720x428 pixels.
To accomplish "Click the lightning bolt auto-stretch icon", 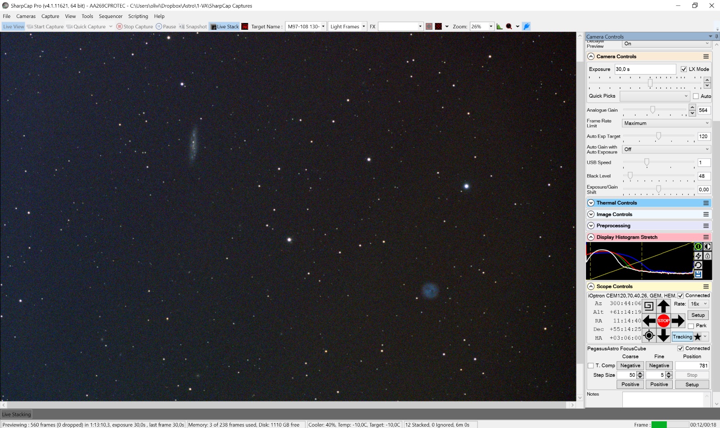I will (x=698, y=256).
